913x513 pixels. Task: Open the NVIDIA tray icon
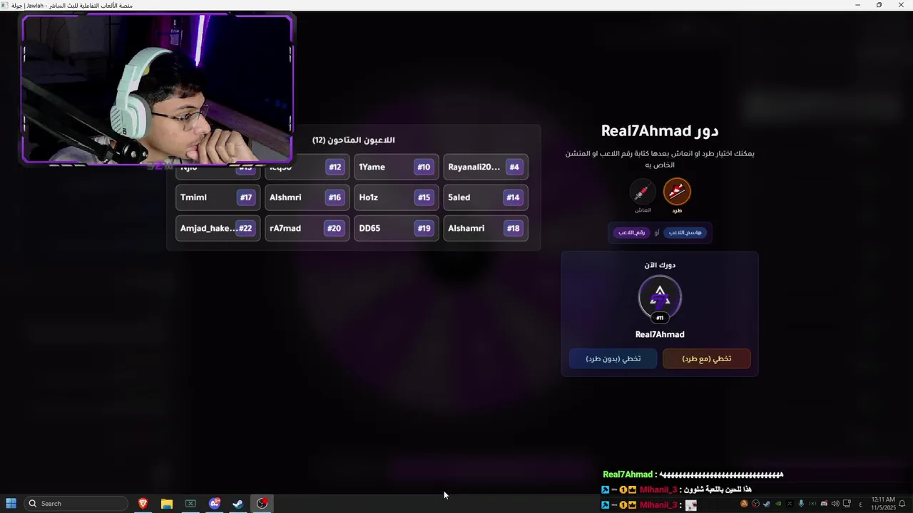tap(778, 504)
